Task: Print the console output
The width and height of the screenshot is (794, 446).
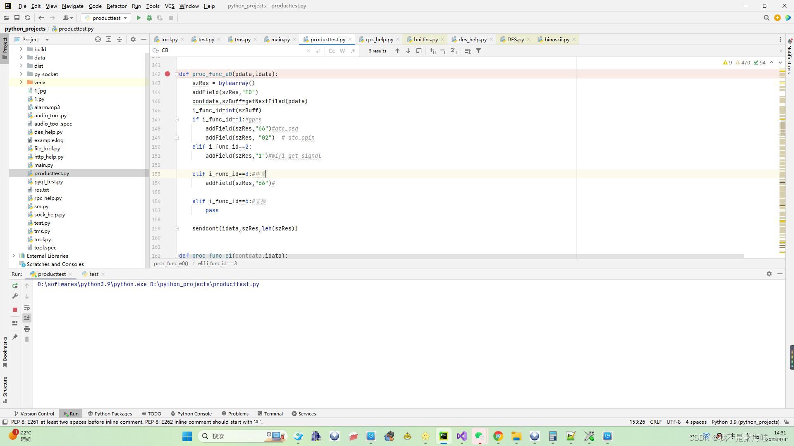Action: click(x=27, y=329)
